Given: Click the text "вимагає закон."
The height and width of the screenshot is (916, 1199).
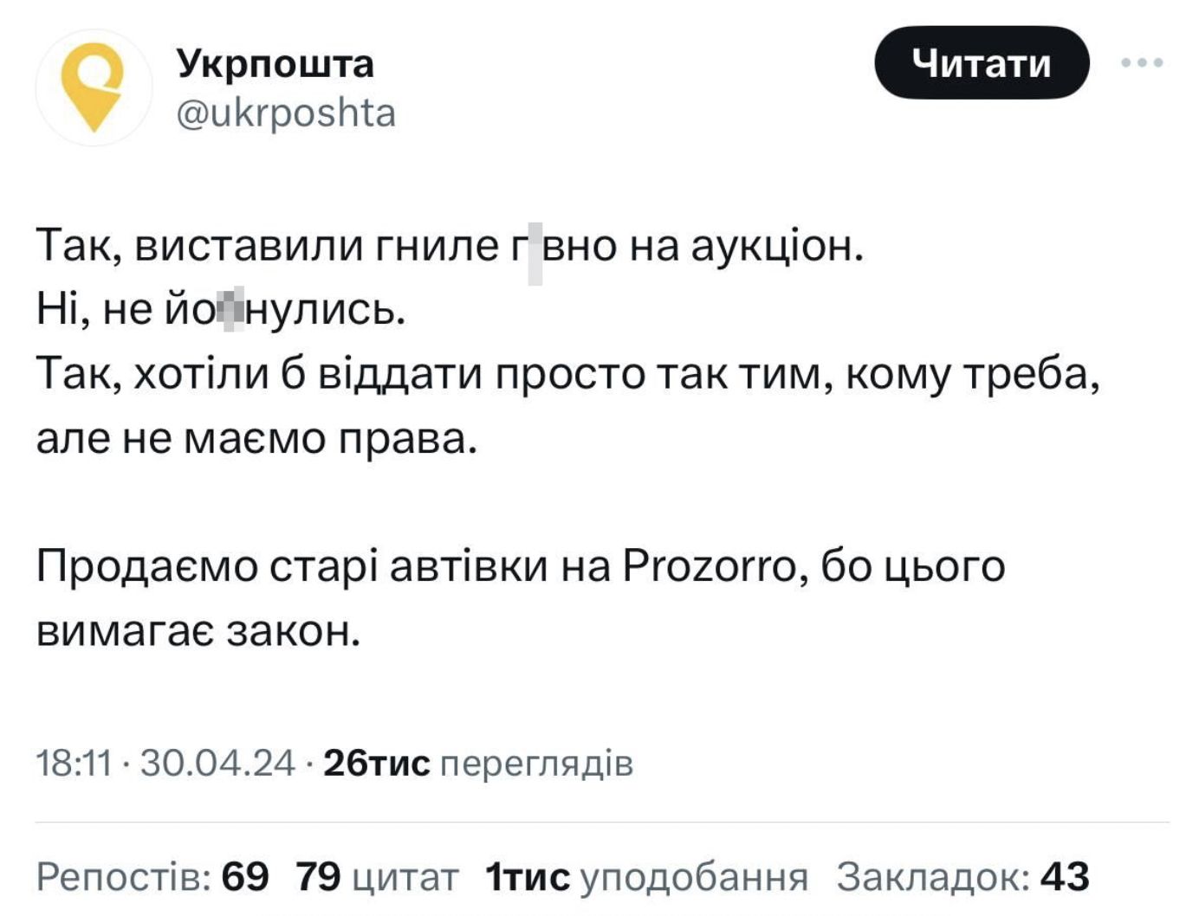Looking at the screenshot, I should tap(198, 632).
